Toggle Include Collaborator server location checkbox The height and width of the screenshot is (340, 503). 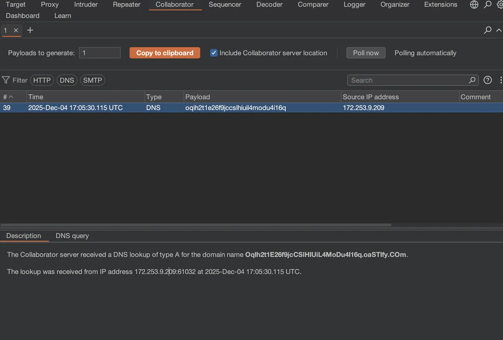(214, 53)
